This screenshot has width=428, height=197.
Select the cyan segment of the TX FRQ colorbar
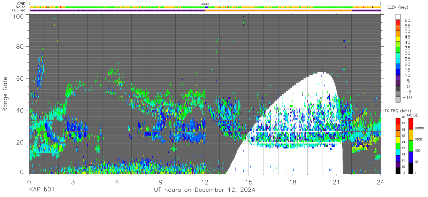click(x=398, y=152)
